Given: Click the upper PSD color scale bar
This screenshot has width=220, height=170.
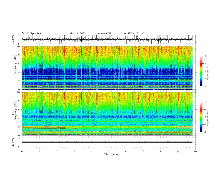Looking at the screenshot, I should click(x=201, y=71).
